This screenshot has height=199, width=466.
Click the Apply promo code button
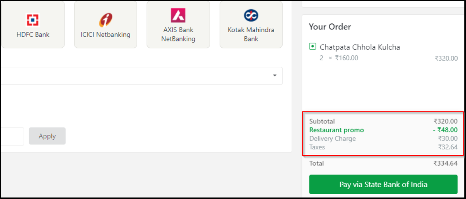click(47, 137)
